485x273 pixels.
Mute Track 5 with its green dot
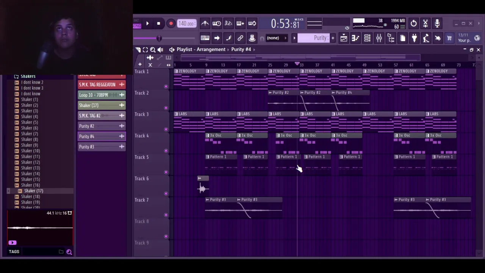(166, 172)
